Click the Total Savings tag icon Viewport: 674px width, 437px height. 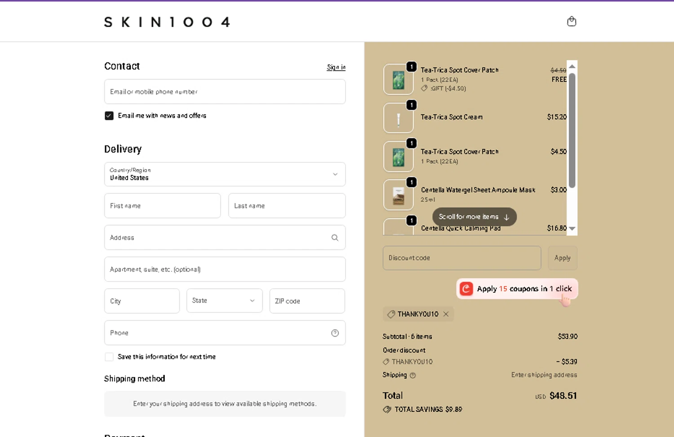coord(387,410)
